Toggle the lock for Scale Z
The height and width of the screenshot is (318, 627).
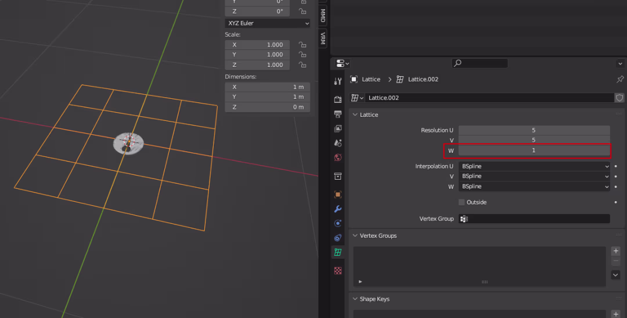(x=302, y=65)
